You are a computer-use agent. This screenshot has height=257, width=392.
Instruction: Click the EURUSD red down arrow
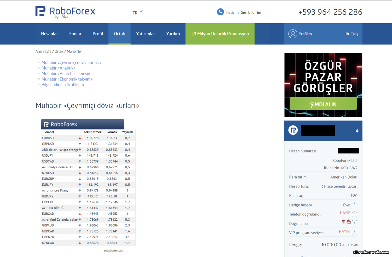[x=80, y=138]
